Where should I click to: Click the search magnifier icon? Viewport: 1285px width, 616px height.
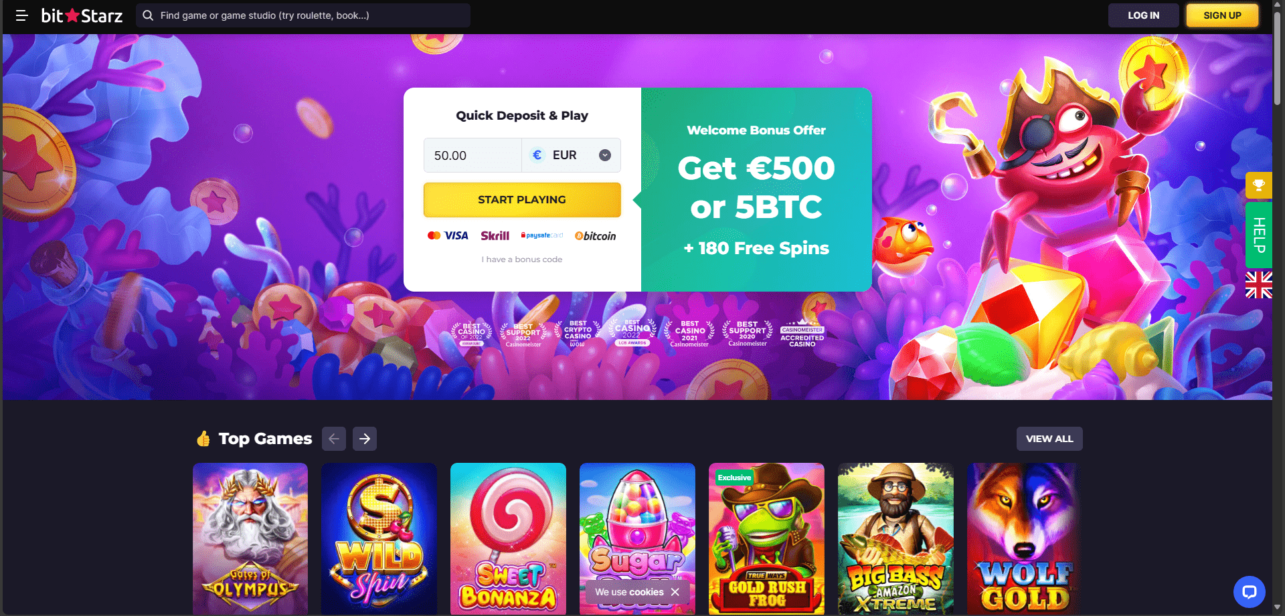(148, 15)
